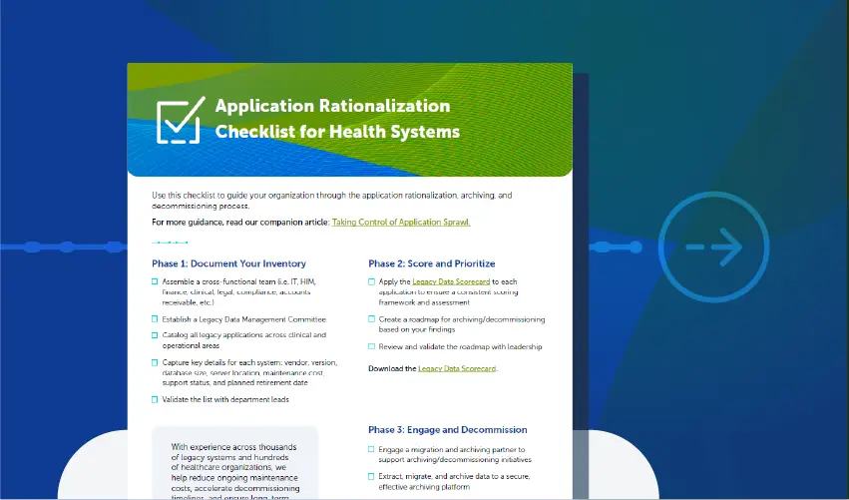Image resolution: width=849 pixels, height=500 pixels.
Task: Click the 'Application Rationalization Checklist for Health Systems' title
Action: coord(337,119)
